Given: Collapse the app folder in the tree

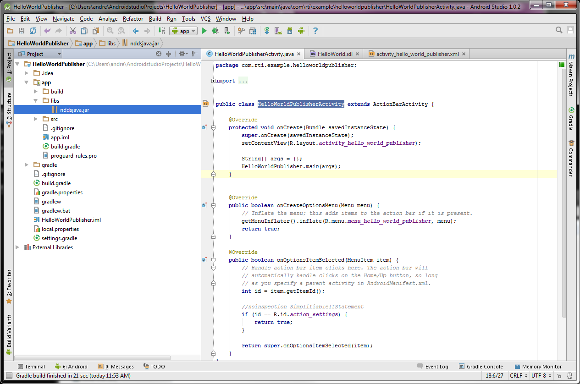Looking at the screenshot, I should pyautogui.click(x=27, y=82).
